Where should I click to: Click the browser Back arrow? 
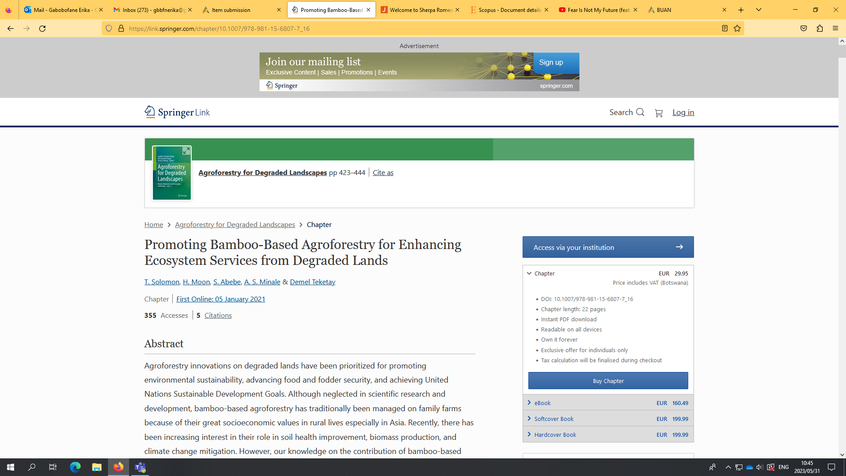click(11, 29)
